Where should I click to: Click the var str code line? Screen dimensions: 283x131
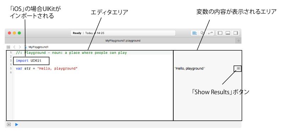point(47,69)
